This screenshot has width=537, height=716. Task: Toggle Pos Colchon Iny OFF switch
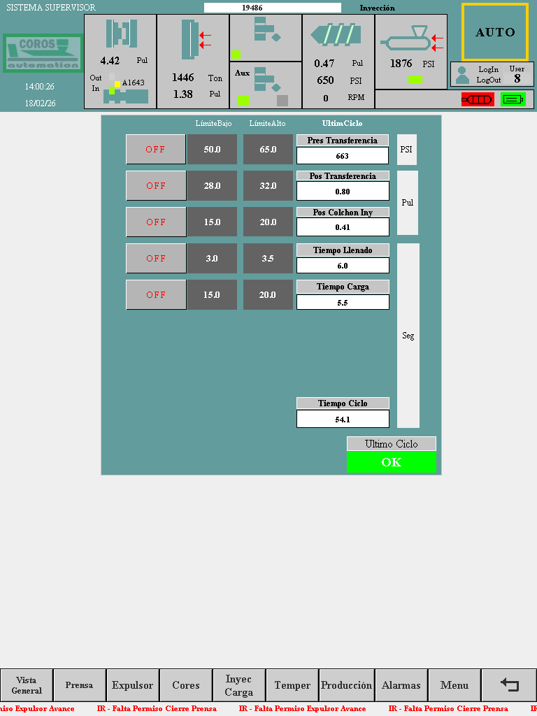(x=156, y=222)
